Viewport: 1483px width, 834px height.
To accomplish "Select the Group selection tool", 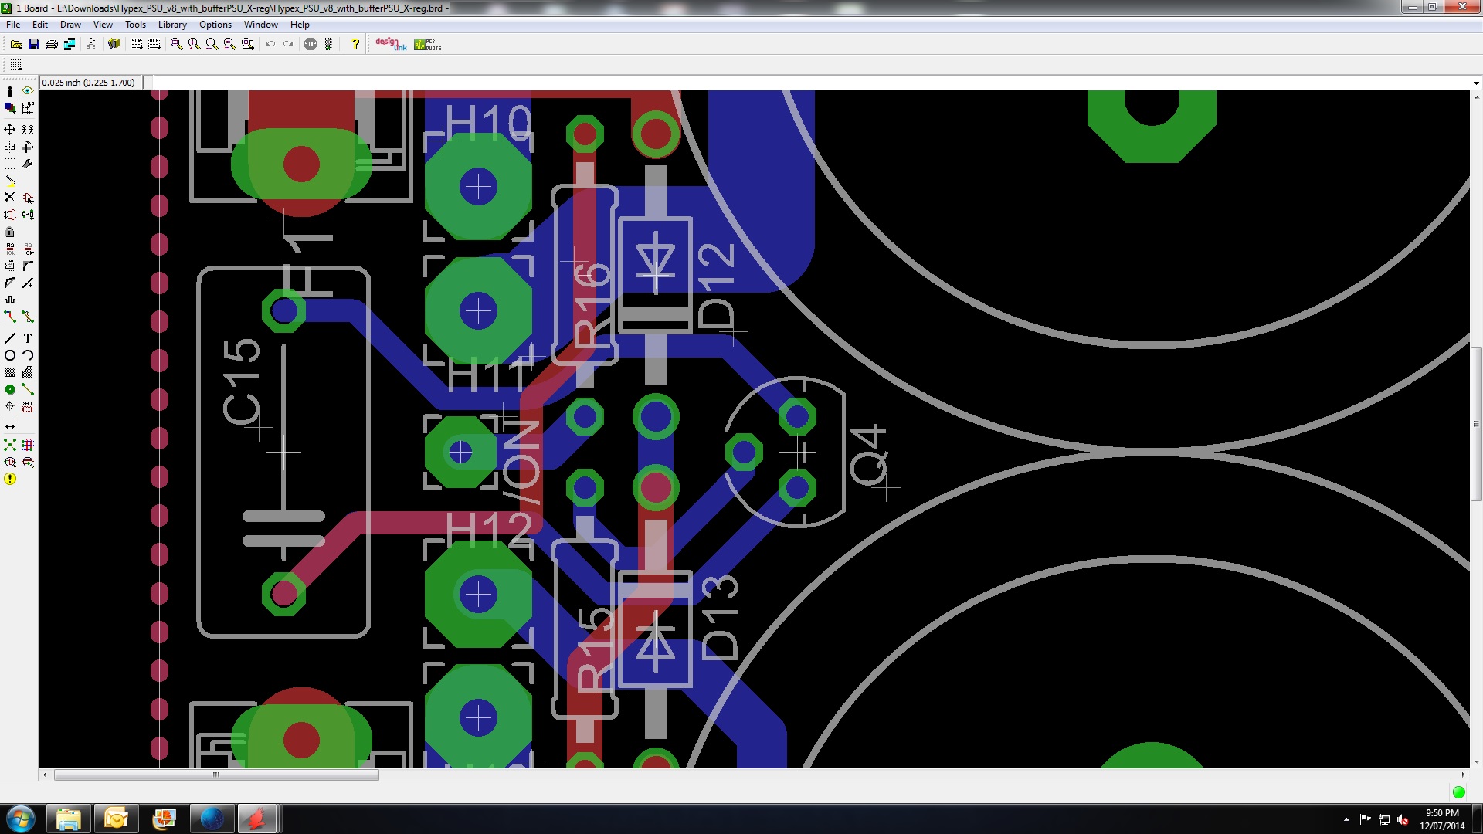I will [10, 164].
